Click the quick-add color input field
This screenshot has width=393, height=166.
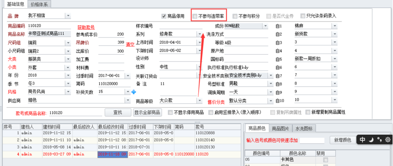(x=312, y=140)
